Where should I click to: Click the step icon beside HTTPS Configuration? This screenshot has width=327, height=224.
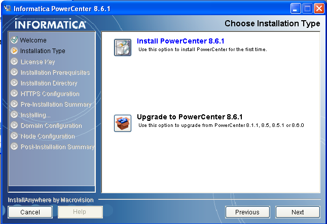pyautogui.click(x=14, y=93)
